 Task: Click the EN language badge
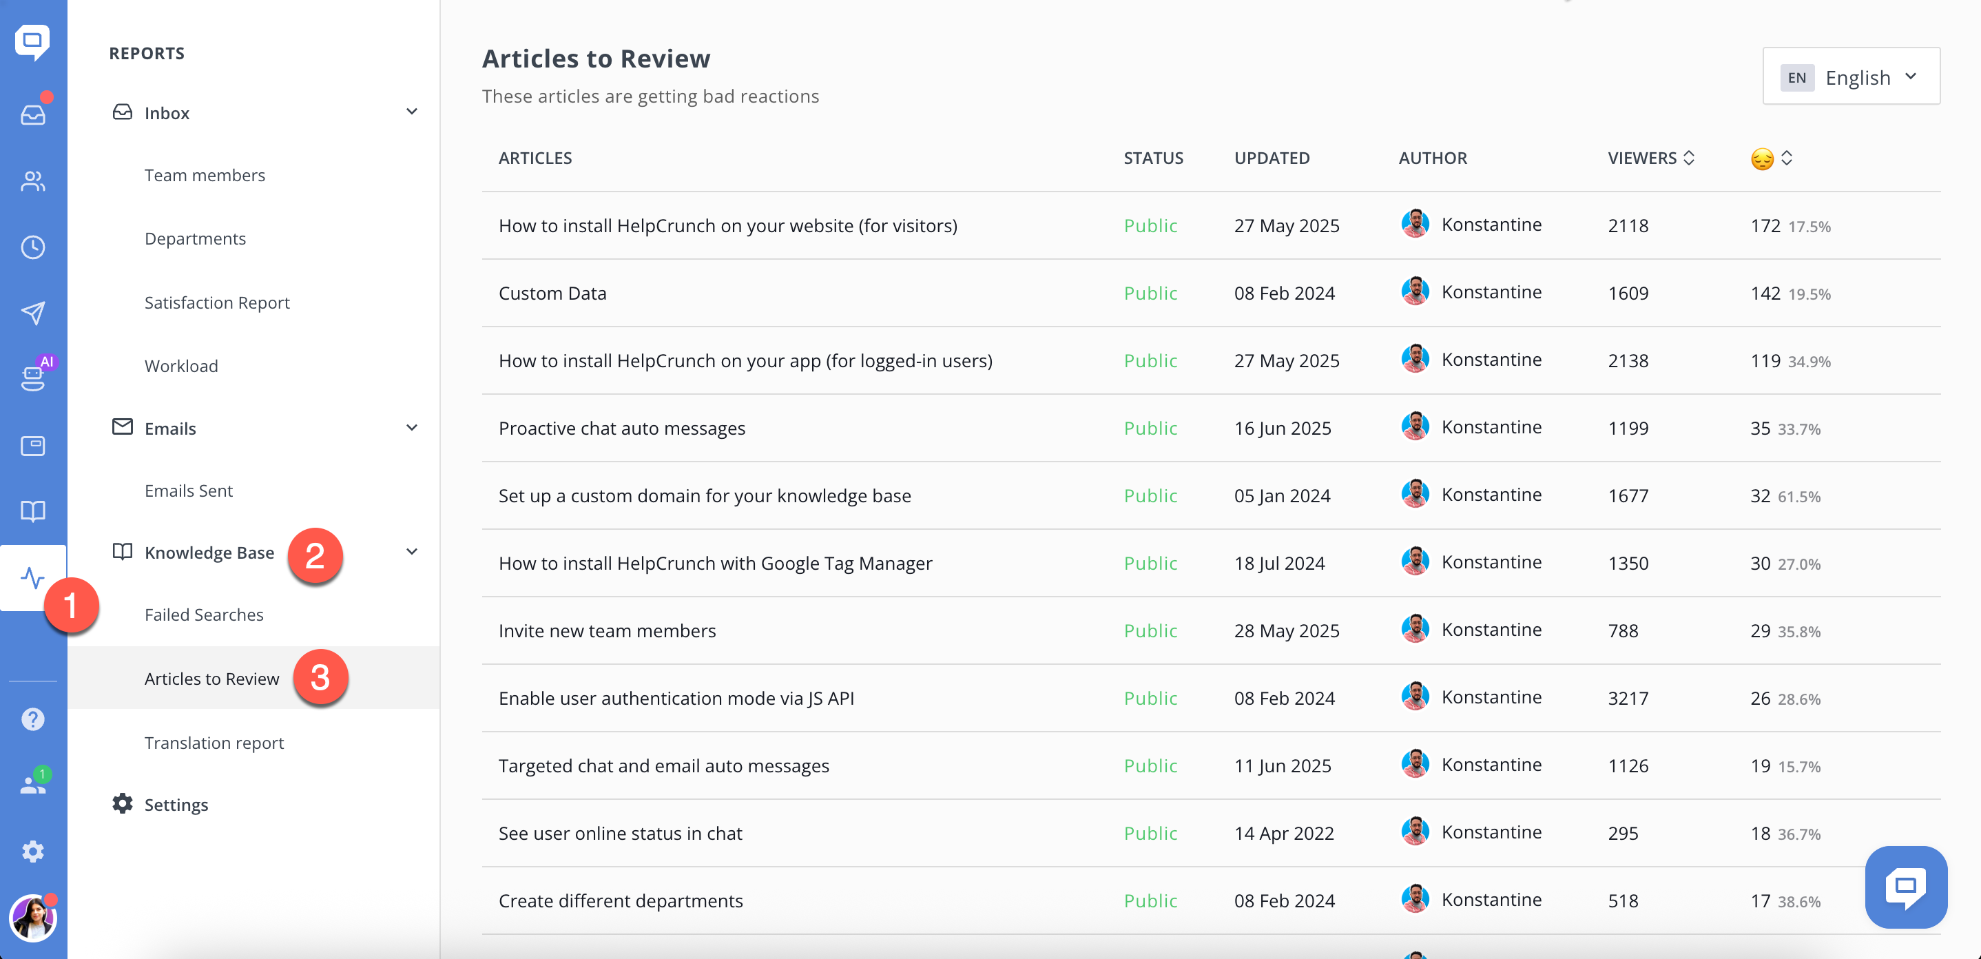pos(1796,77)
